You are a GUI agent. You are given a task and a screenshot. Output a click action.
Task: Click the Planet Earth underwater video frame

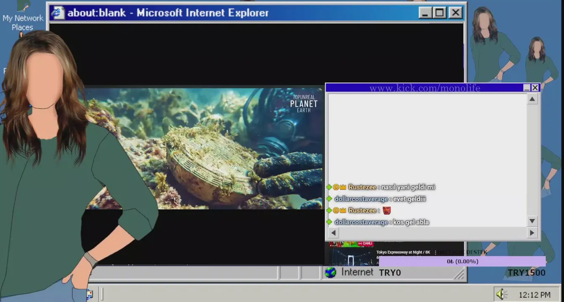[x=204, y=148]
